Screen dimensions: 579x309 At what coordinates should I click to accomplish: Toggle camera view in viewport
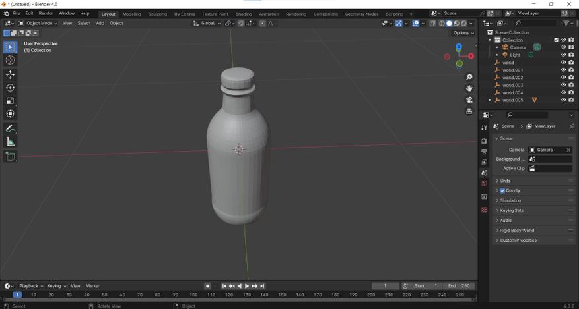[x=469, y=99]
